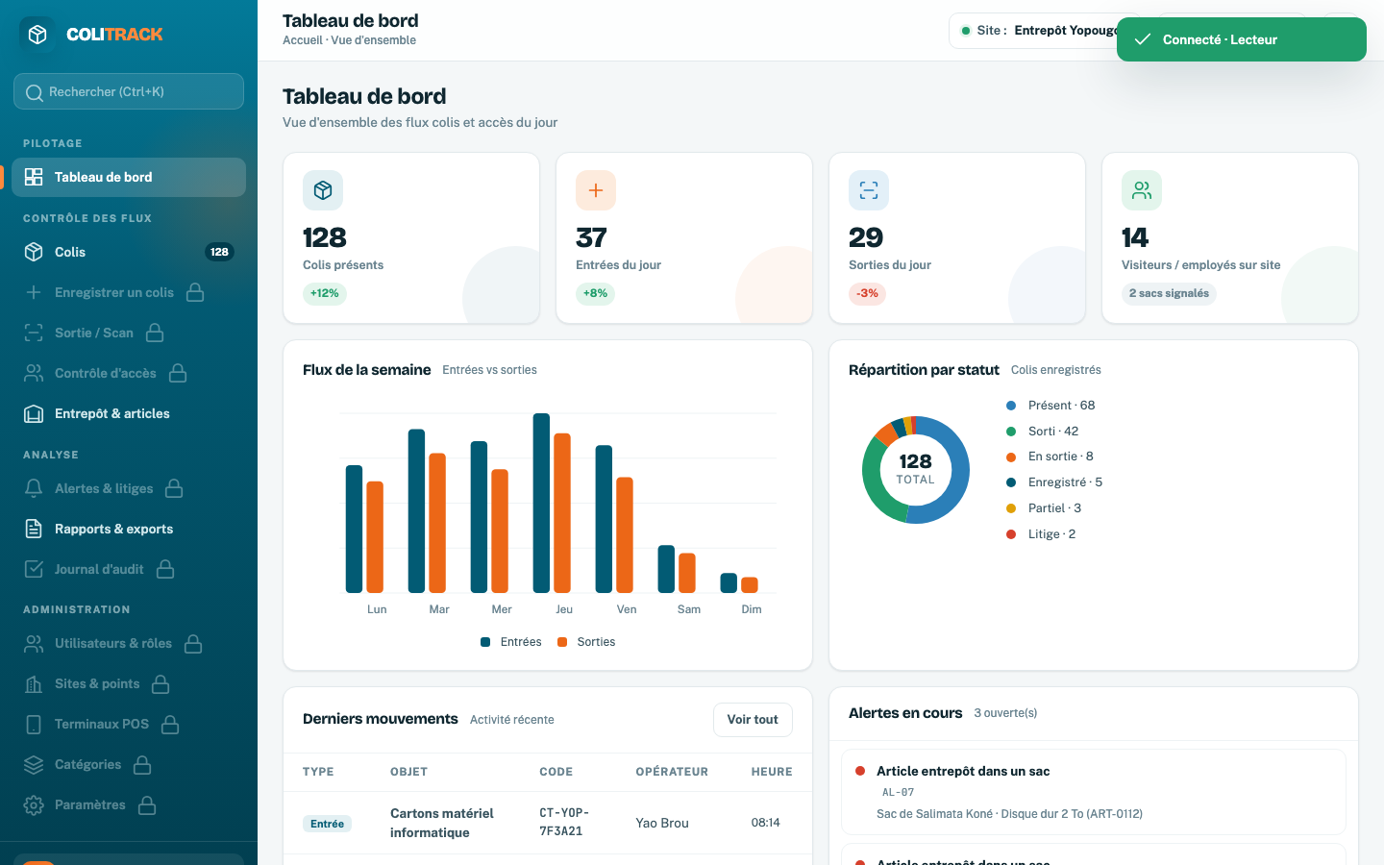Open Paramètres entry in sidebar
1384x865 pixels.
129,804
